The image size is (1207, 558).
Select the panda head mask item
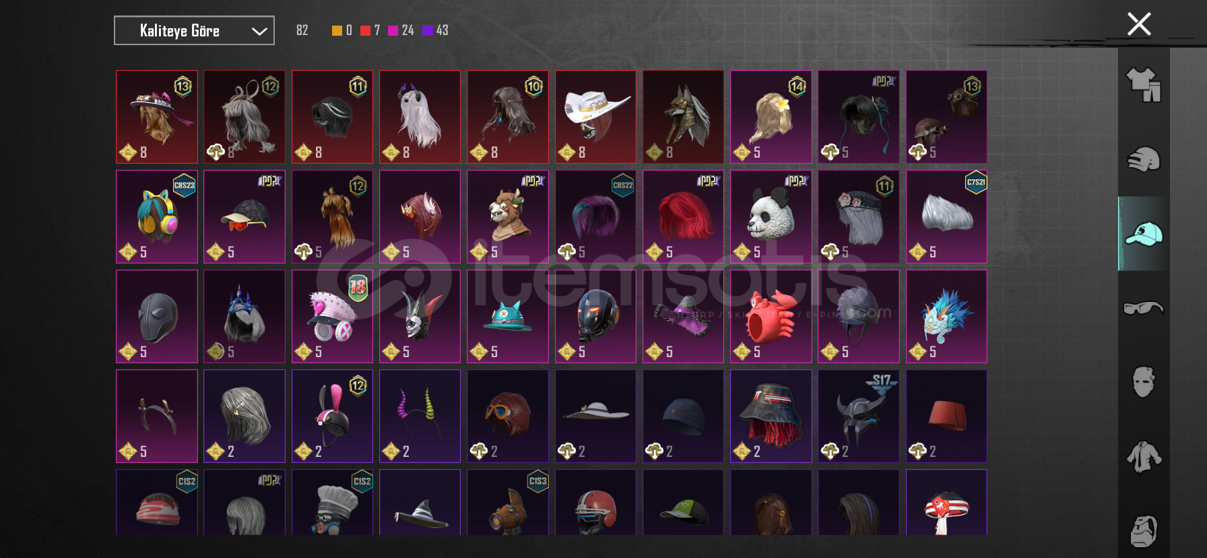(771, 216)
